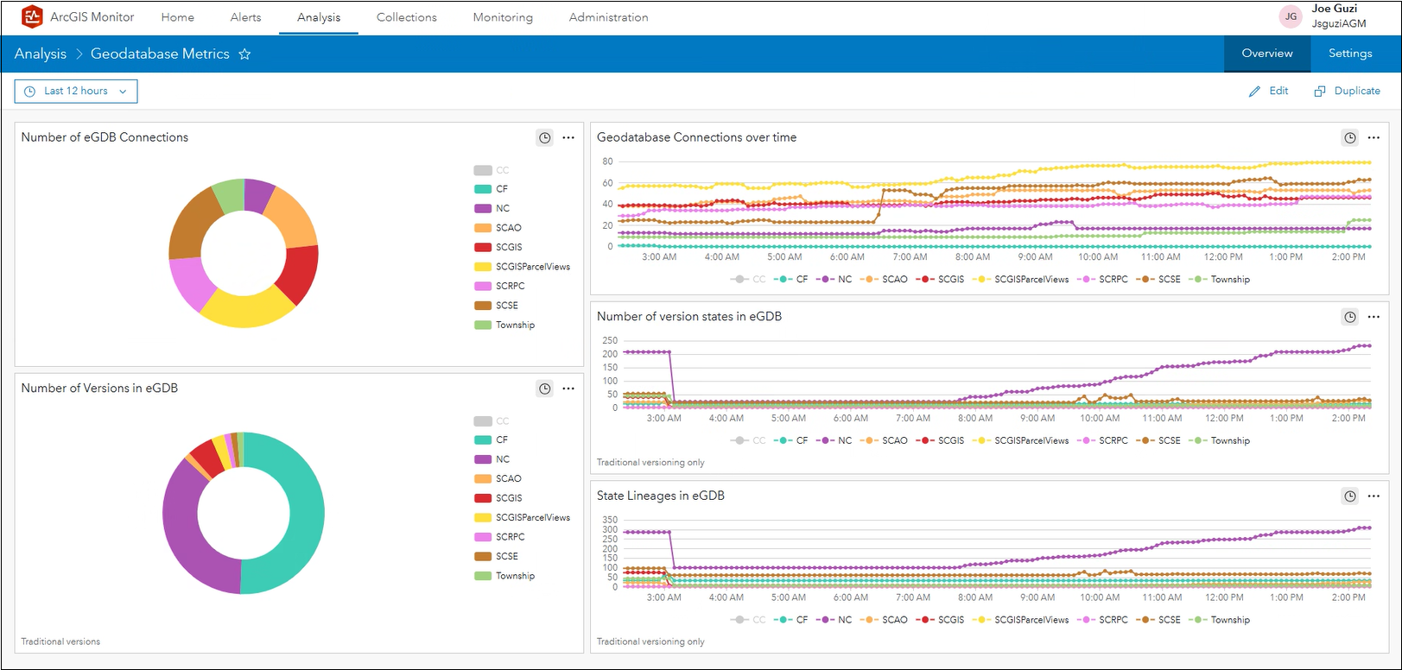Toggle SCSE in Geodatabase Connections over time legend
The image size is (1402, 670).
(1159, 280)
